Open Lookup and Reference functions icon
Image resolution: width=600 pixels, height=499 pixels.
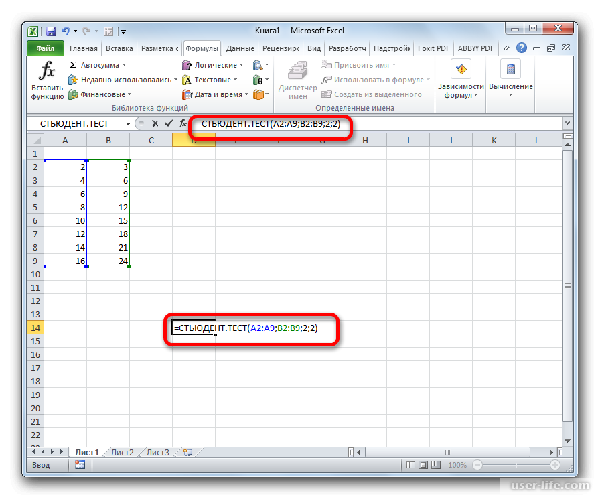click(x=258, y=65)
